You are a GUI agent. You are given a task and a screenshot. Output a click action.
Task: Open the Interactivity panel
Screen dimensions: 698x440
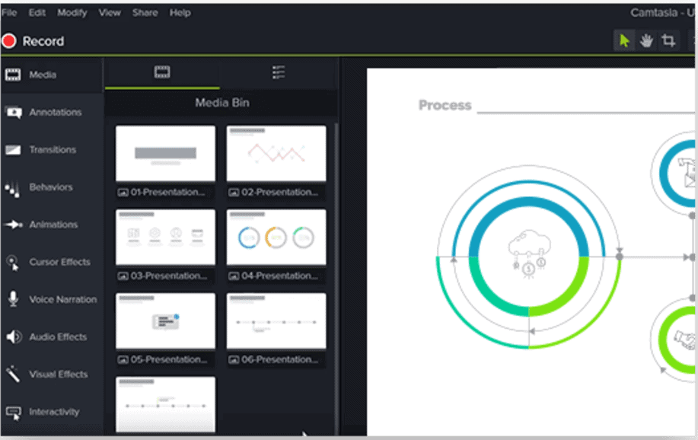(x=54, y=412)
